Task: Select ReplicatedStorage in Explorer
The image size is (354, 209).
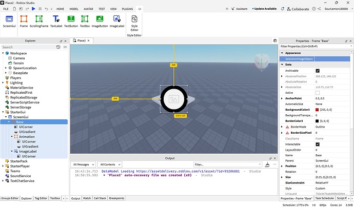Action: point(24,97)
